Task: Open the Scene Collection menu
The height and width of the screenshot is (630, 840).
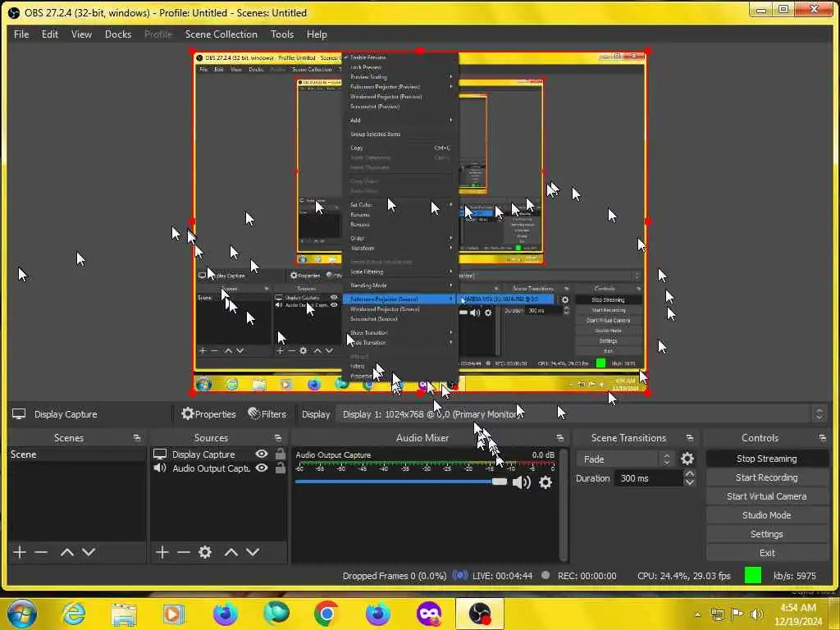Action: (x=221, y=34)
